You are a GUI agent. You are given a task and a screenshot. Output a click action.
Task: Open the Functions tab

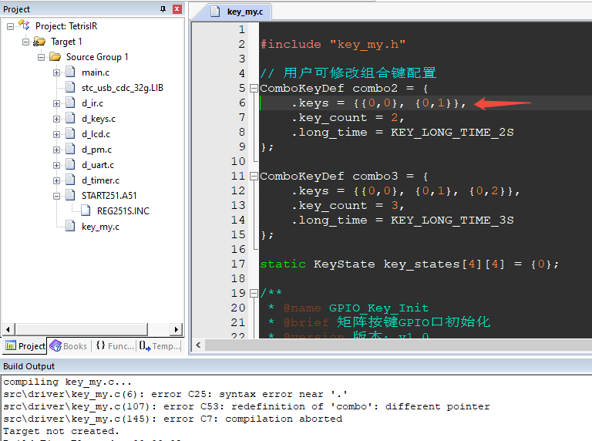[x=114, y=346]
